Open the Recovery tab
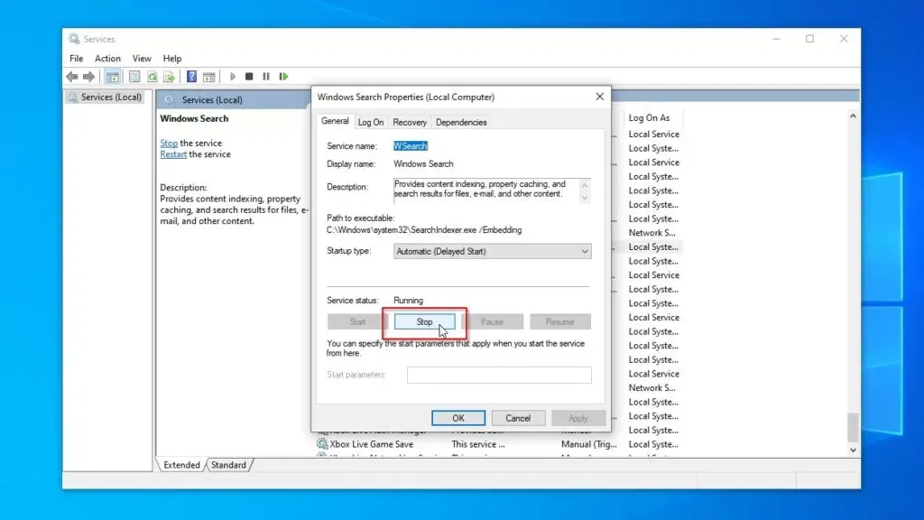924x520 pixels. pyautogui.click(x=409, y=122)
